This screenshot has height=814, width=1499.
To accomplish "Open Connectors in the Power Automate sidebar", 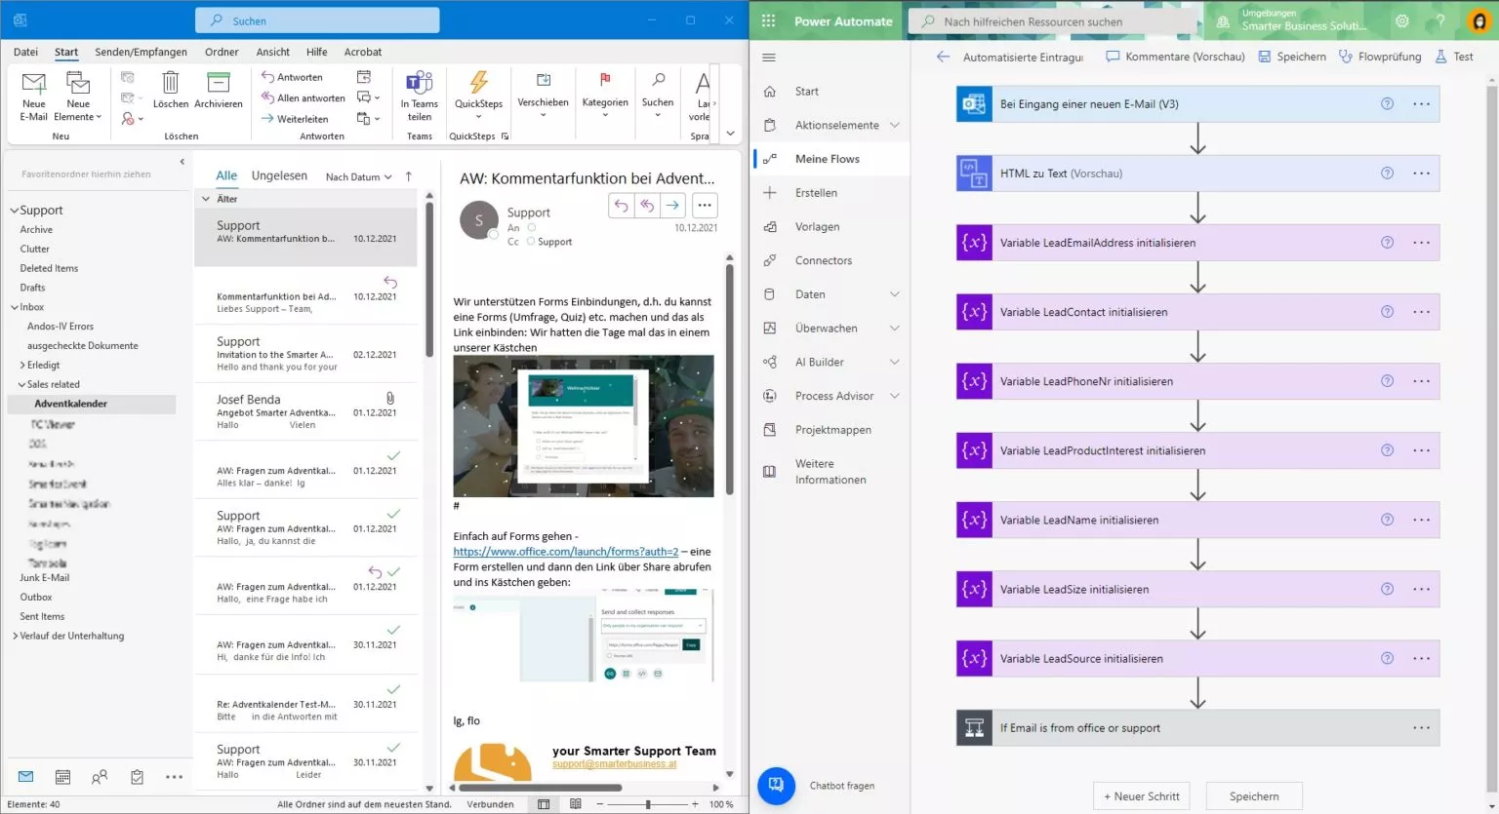I will pos(826,260).
